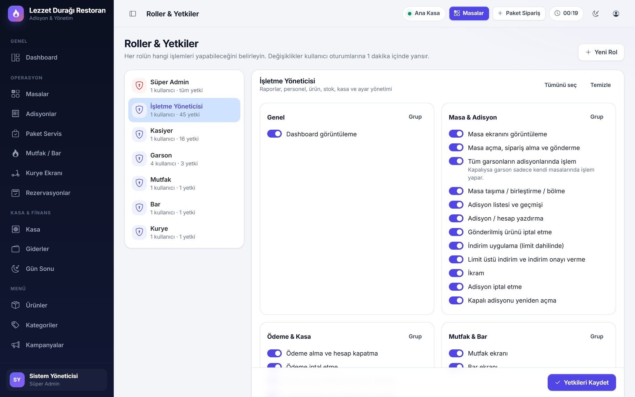
Task: Toggle Mutfak ekranı permission
Action: (x=456, y=353)
